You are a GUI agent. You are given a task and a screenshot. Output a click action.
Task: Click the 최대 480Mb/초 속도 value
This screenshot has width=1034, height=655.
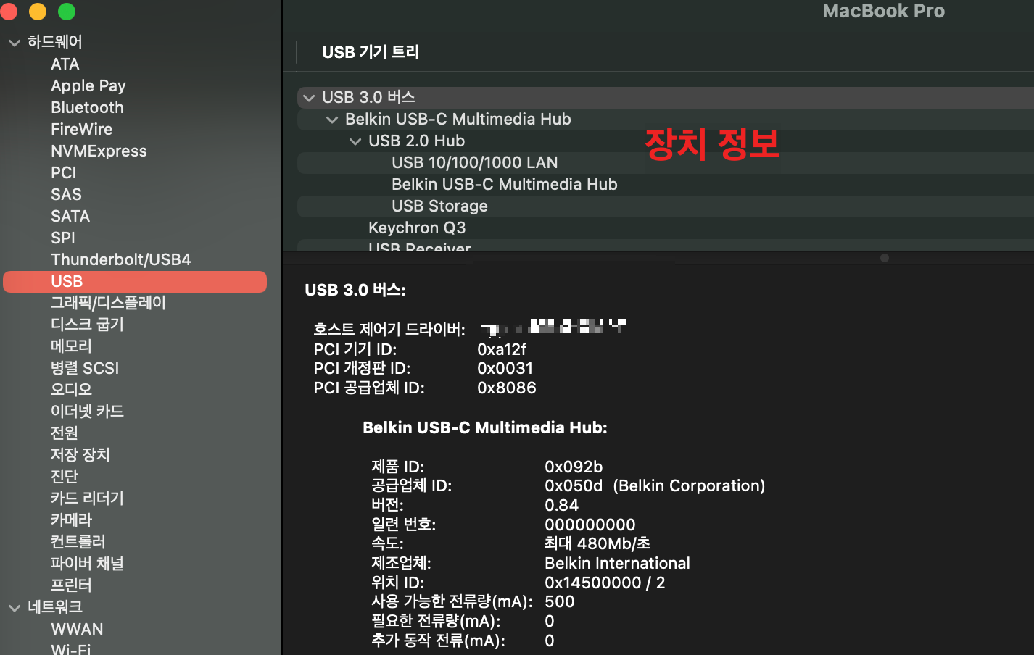point(597,544)
